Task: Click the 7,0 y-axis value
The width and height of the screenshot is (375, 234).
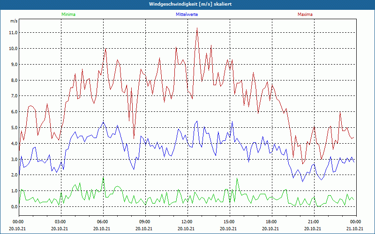Action: click(14, 96)
